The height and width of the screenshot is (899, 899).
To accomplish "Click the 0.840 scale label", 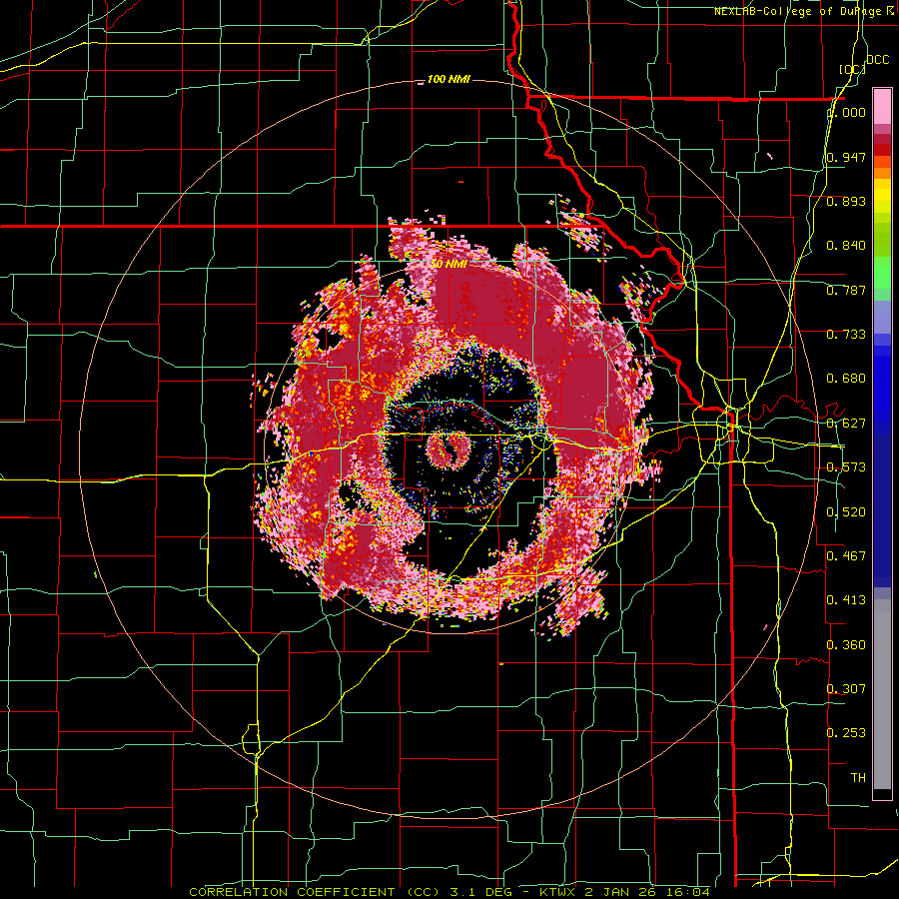I will click(846, 246).
